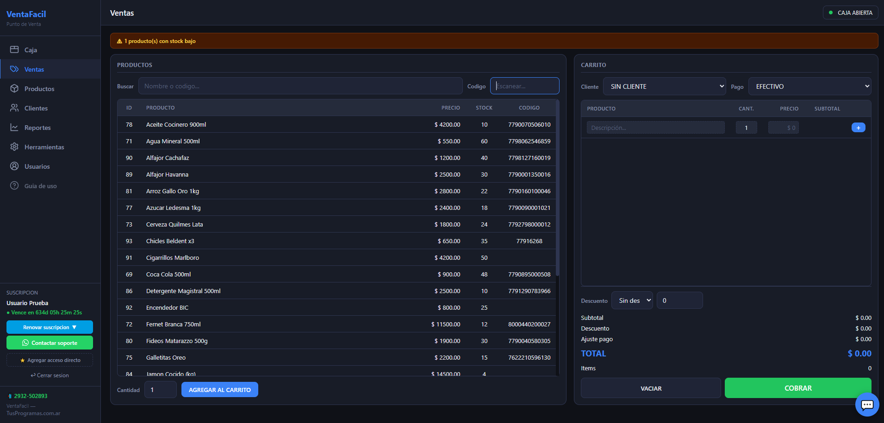Expand the Descuento type dropdown
884x423 pixels.
pos(632,300)
